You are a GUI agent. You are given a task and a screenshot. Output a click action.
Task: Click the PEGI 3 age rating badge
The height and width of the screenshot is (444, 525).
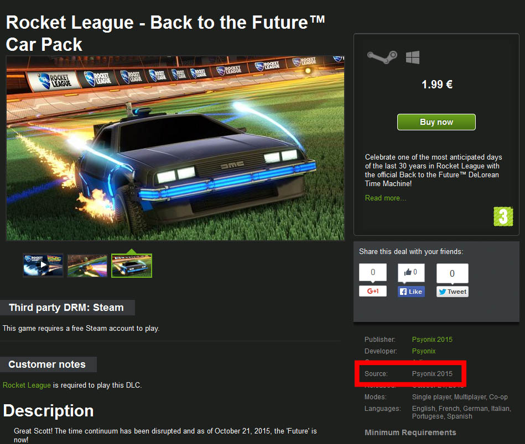tap(503, 216)
